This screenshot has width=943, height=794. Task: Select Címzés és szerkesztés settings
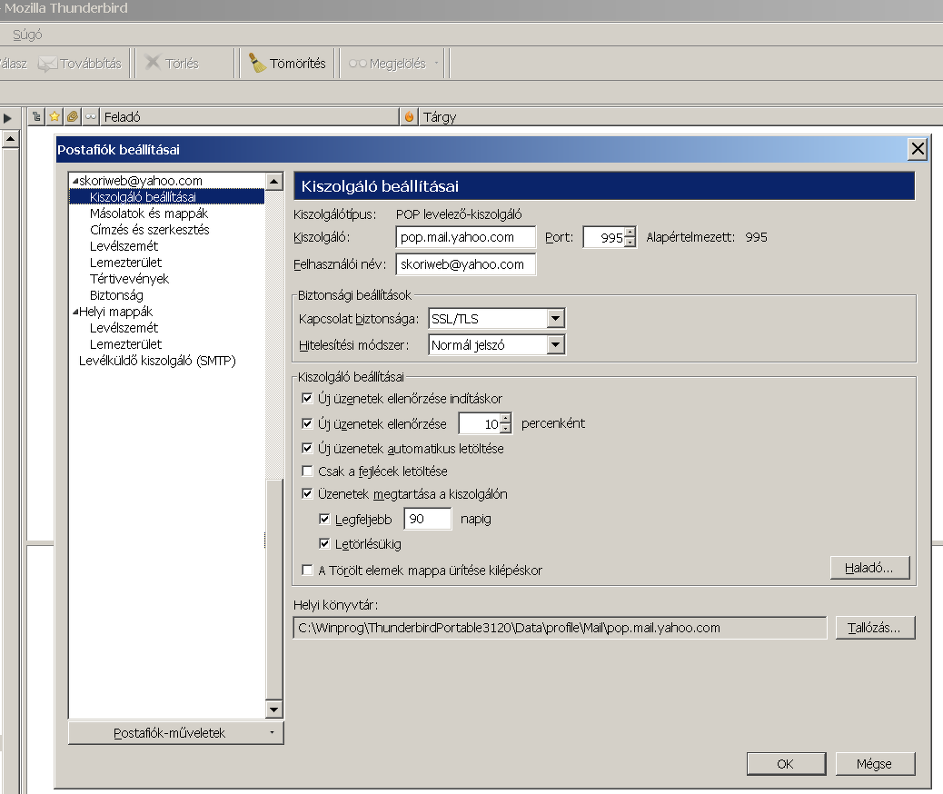(x=150, y=230)
